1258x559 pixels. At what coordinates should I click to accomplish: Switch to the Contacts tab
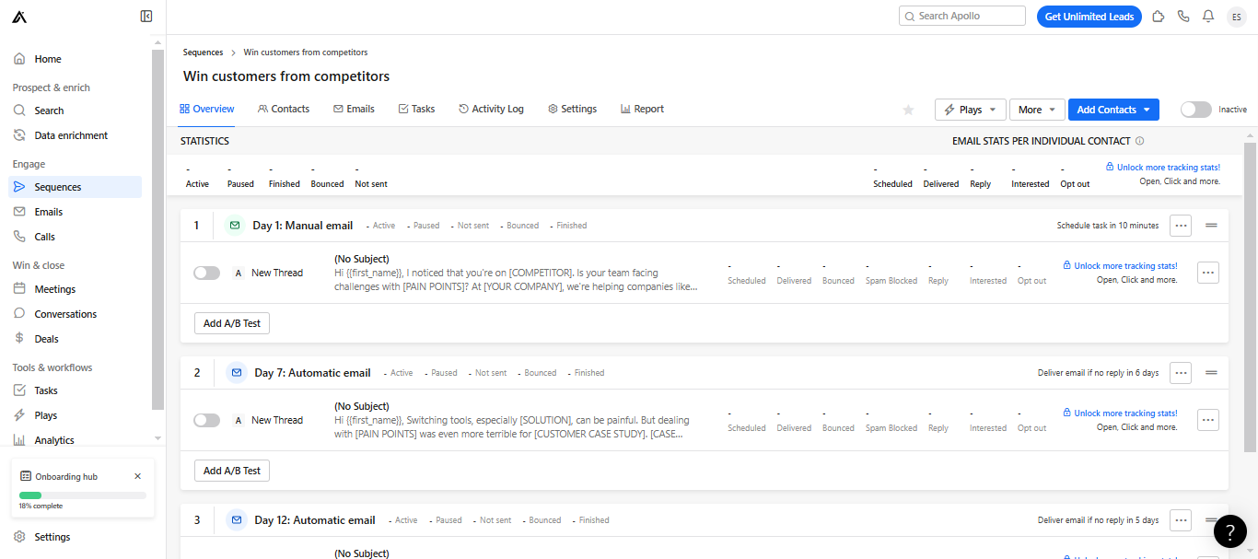pos(284,109)
